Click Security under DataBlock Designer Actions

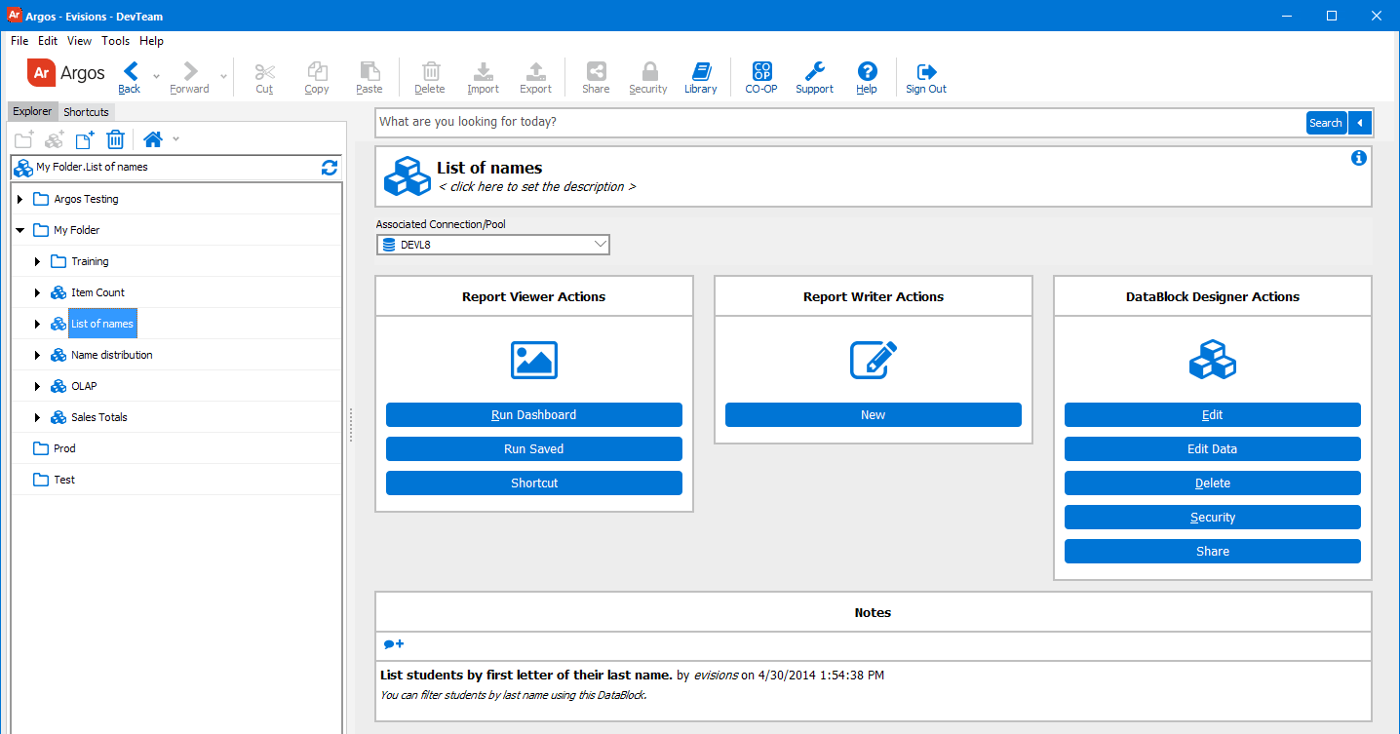tap(1213, 518)
